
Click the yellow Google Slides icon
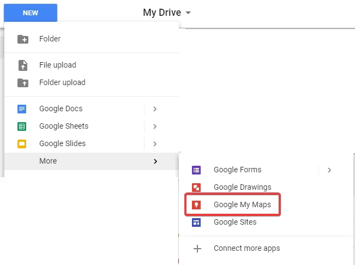pos(22,144)
